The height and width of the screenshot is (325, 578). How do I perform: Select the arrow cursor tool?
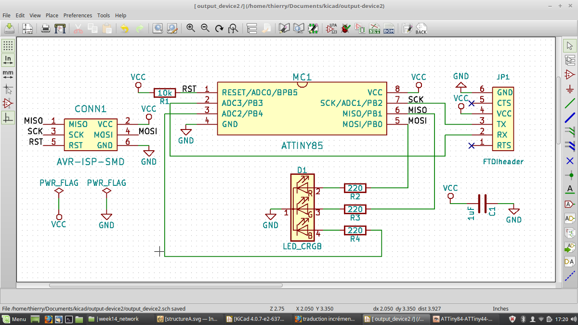570,46
